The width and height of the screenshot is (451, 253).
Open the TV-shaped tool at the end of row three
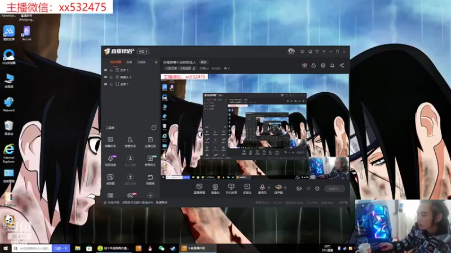click(x=150, y=179)
